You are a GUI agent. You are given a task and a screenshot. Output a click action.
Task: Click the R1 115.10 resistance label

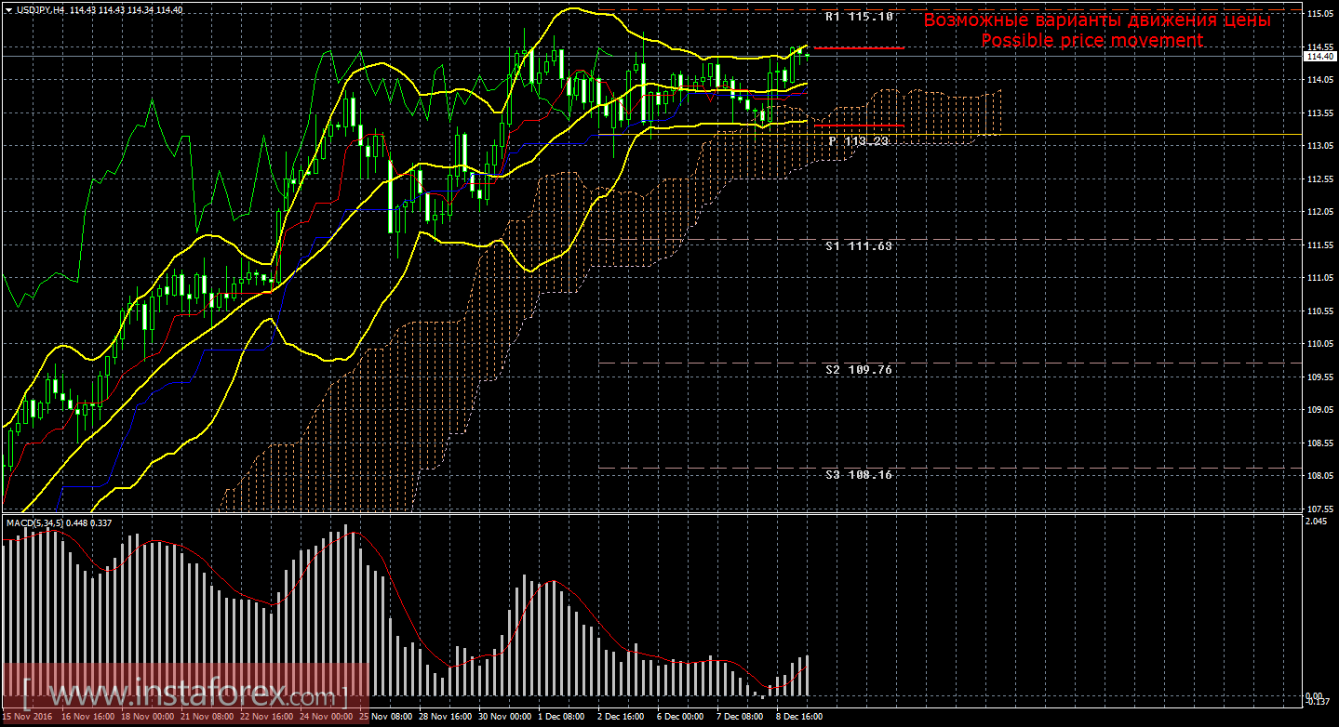click(858, 17)
